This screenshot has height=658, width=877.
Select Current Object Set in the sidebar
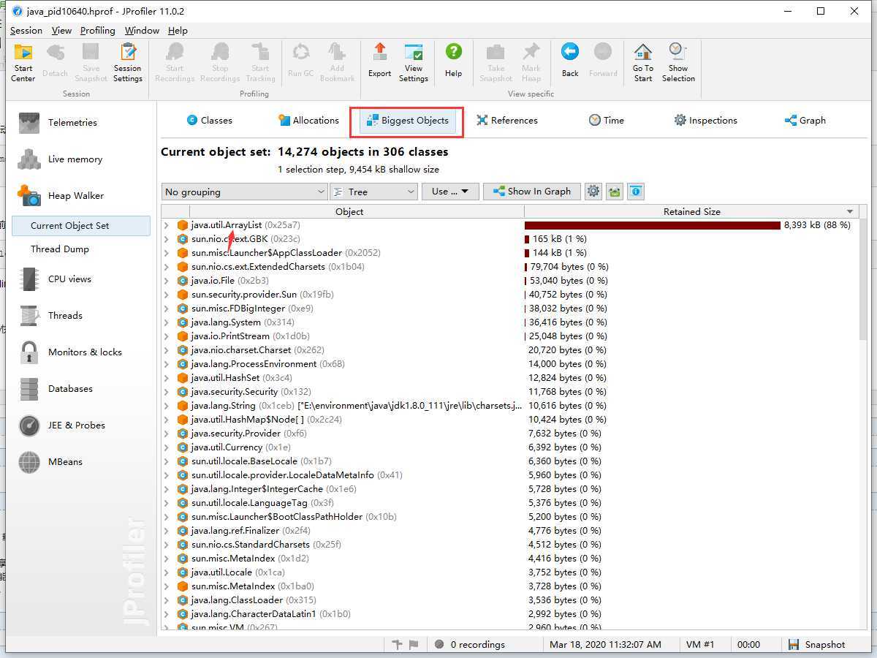click(x=81, y=226)
